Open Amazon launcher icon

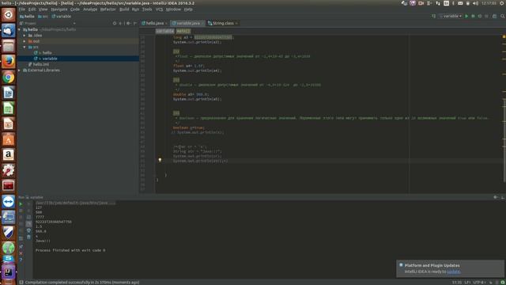point(9,155)
